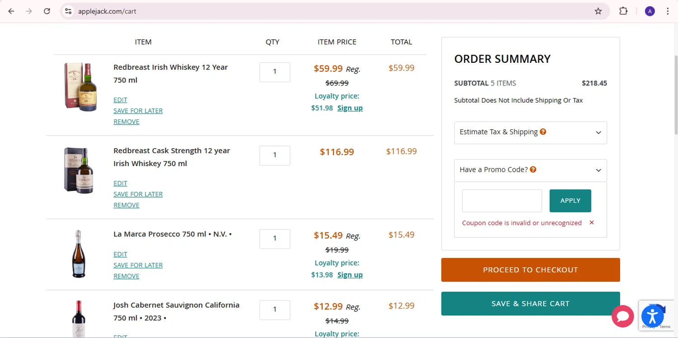Open browser extensions puzzle icon
The width and height of the screenshot is (678, 338).
pos(623,11)
